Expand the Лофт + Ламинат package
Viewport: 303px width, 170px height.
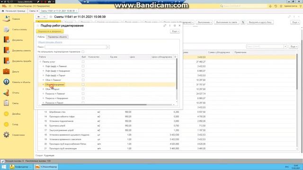click(43, 66)
